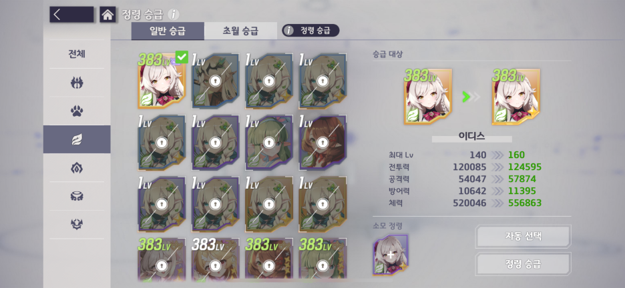Open info icon beside 정령 승급 title
The width and height of the screenshot is (625, 288).
click(173, 15)
